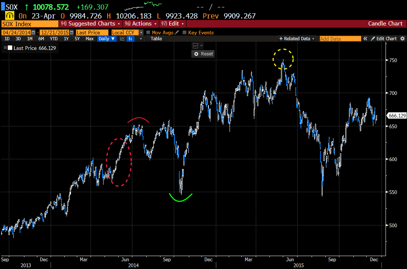Click the small chart icon above Reset
The width and height of the screenshot is (407, 269).
click(196, 46)
